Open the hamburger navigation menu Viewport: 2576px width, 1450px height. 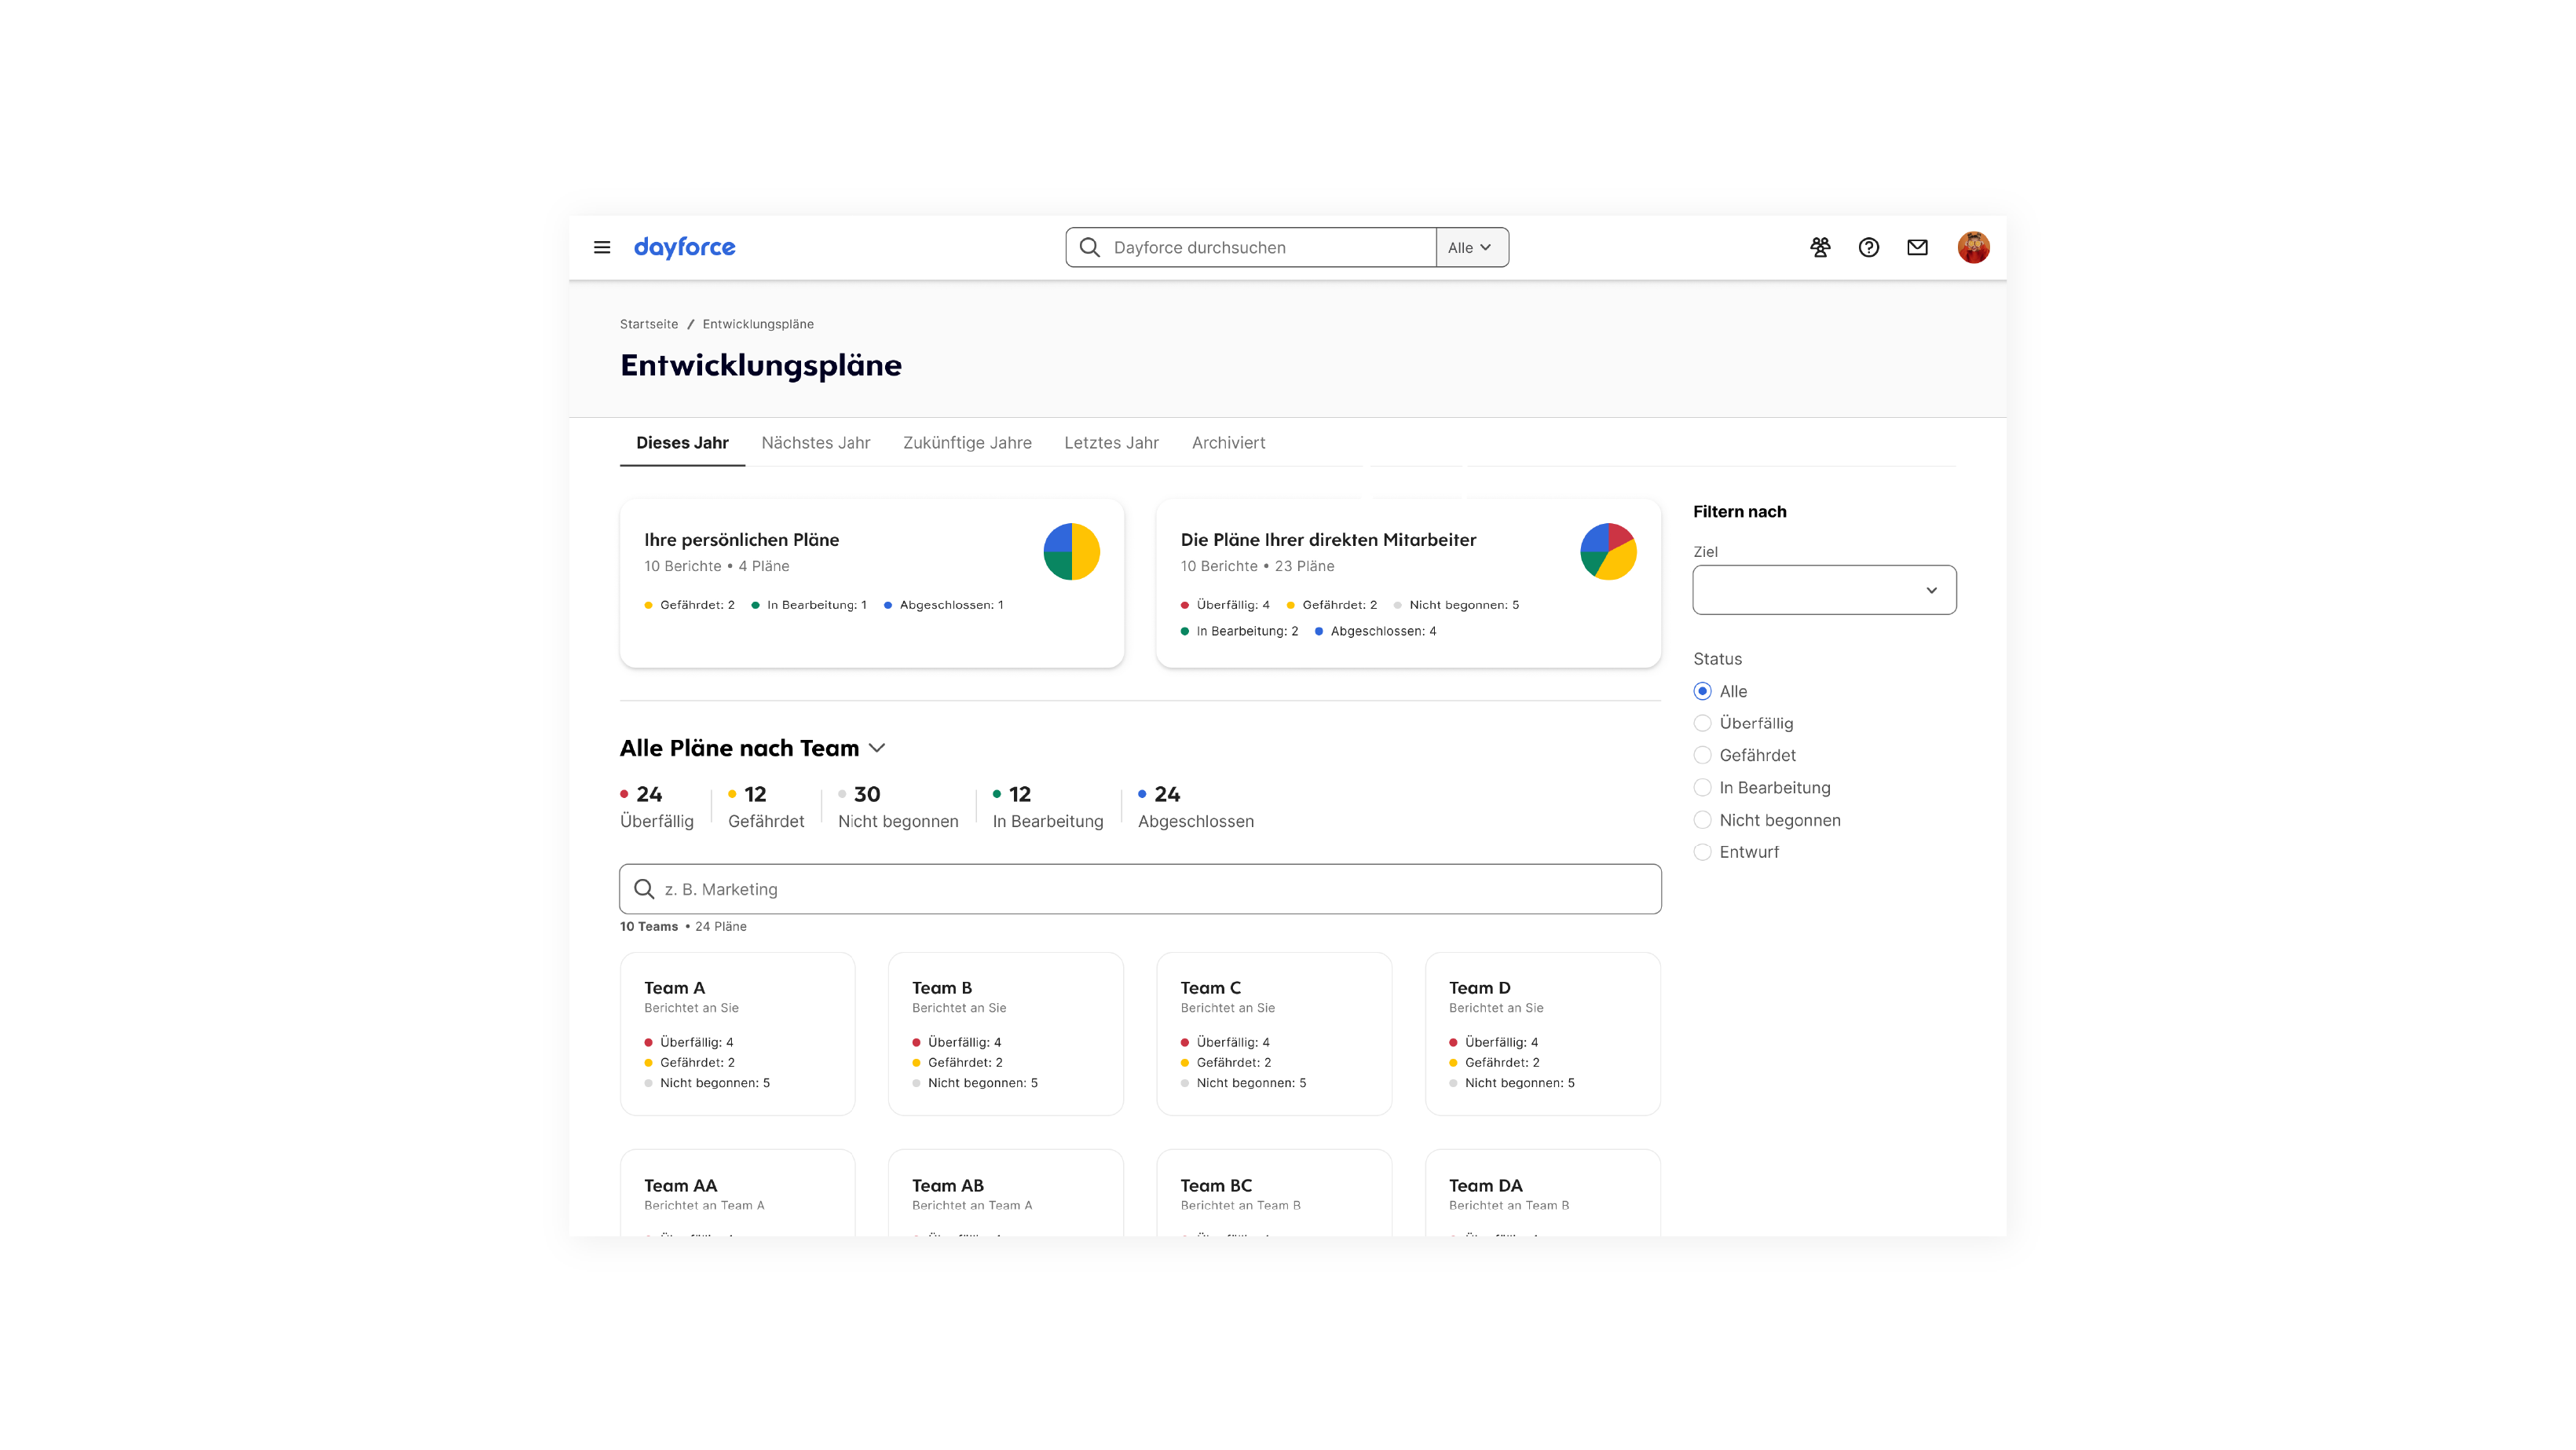(602, 247)
